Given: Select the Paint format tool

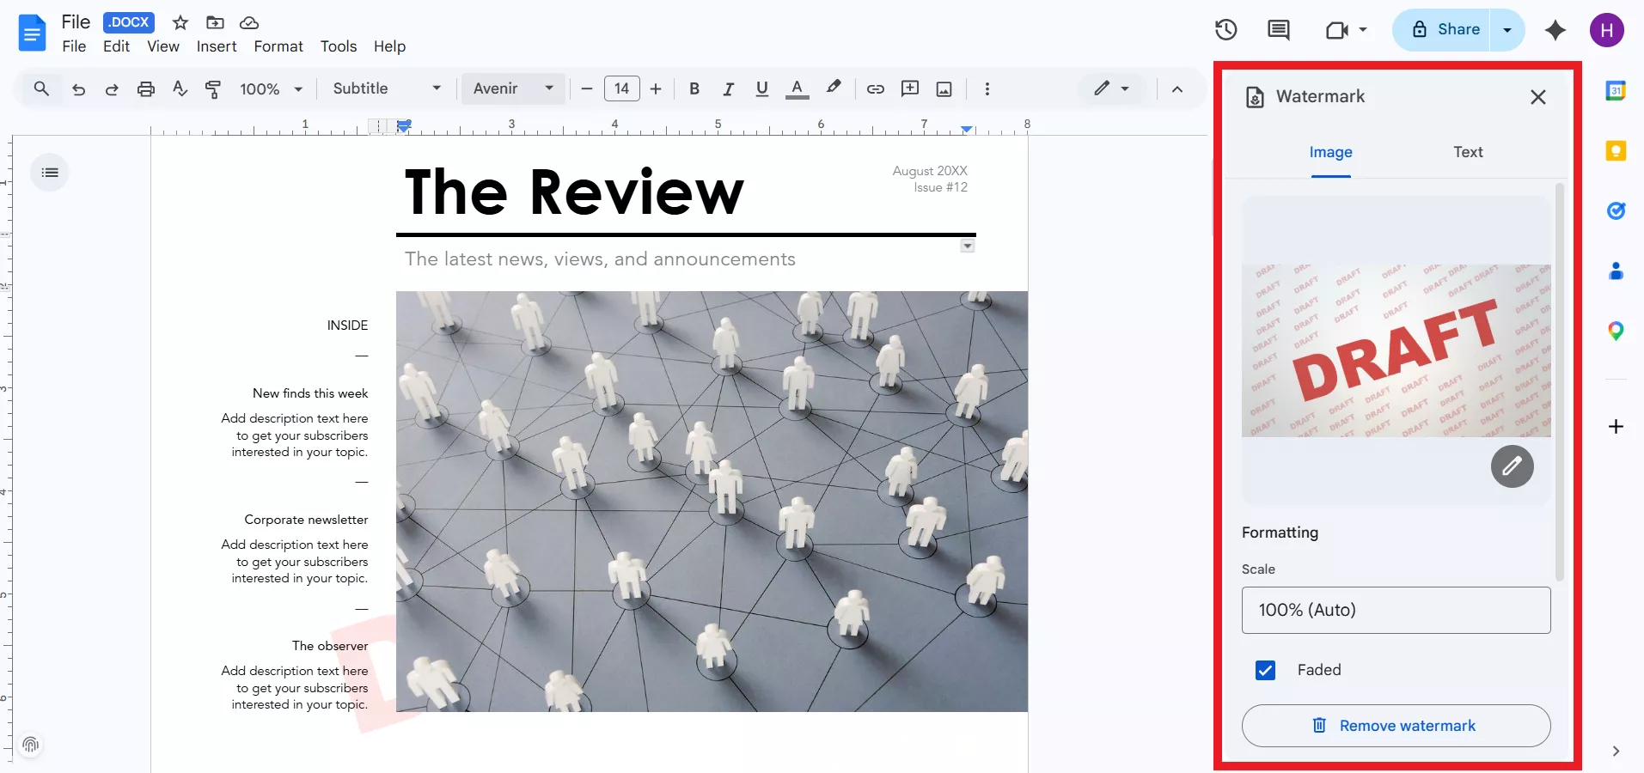Looking at the screenshot, I should 212,88.
